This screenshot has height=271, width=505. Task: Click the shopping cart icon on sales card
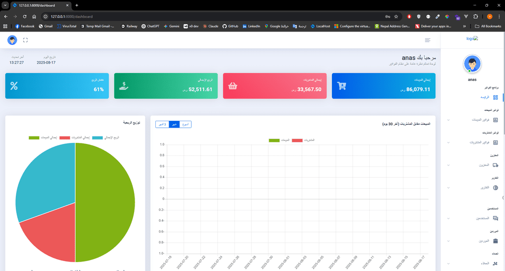[341, 86]
